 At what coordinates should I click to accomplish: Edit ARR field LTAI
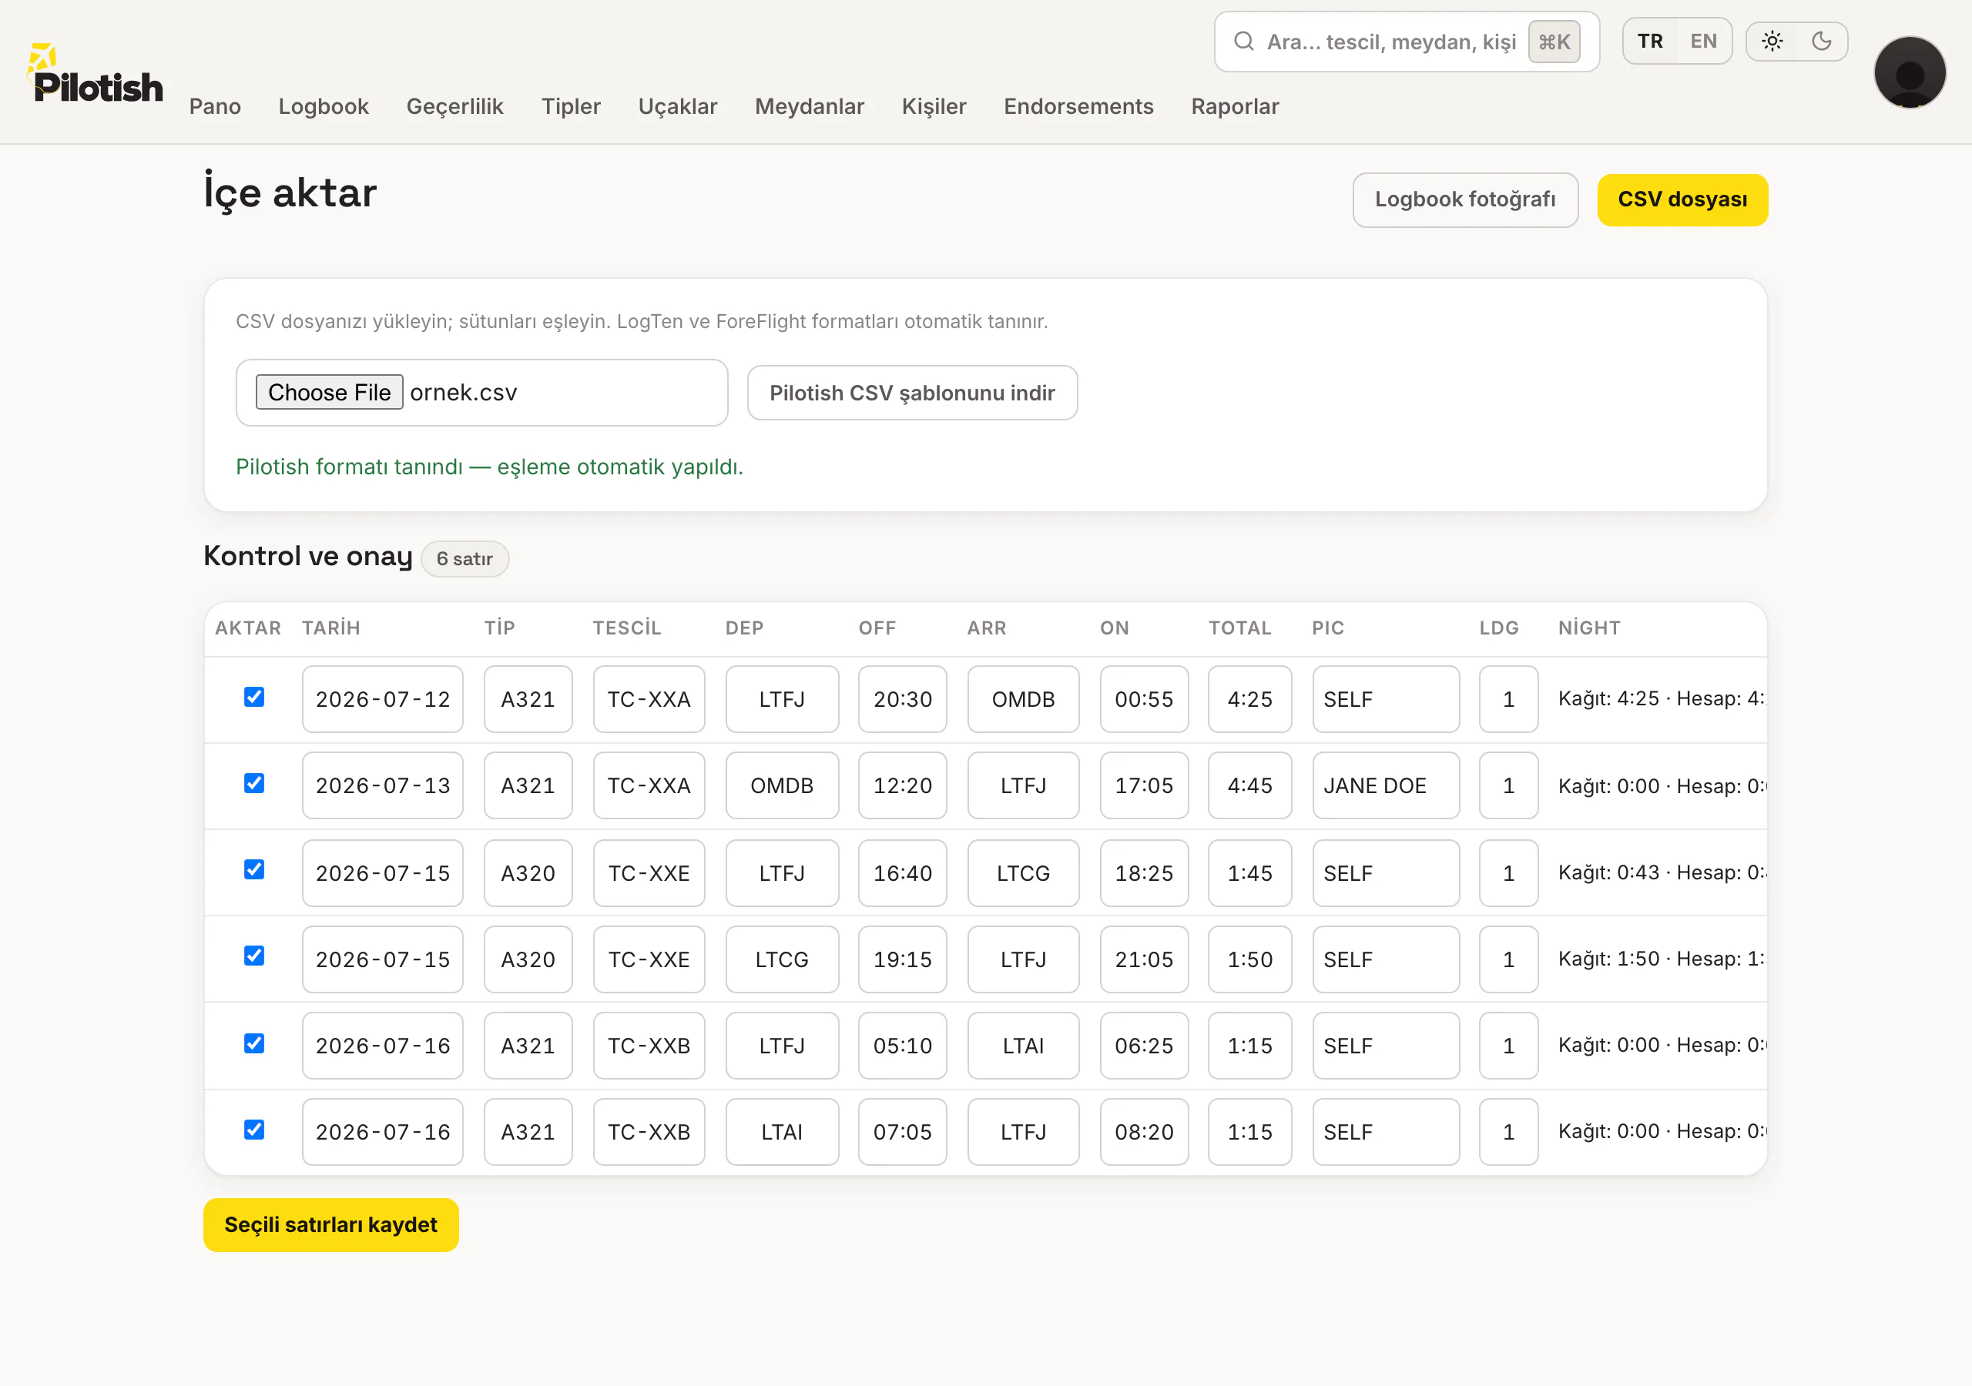[x=1023, y=1046]
